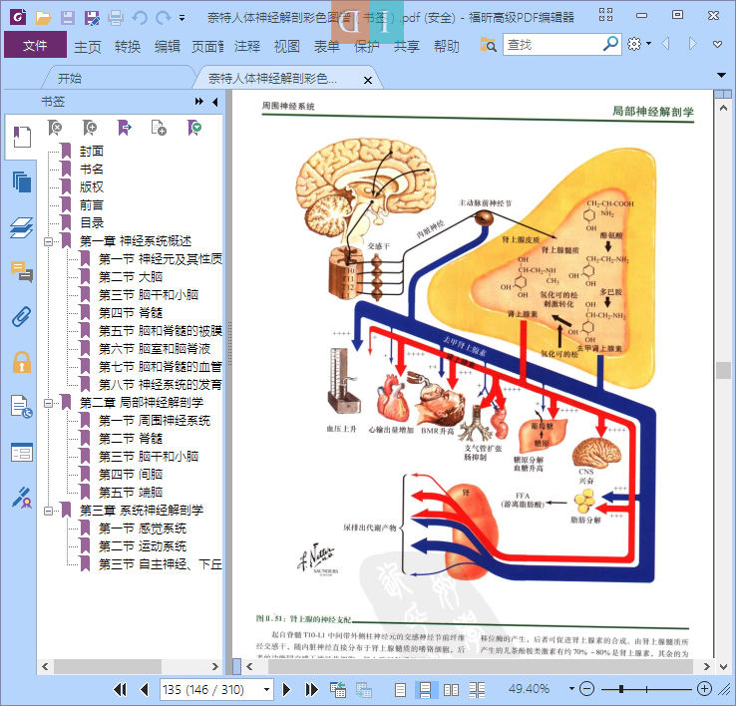Go to the previous page
This screenshot has height=706, width=736.
tap(145, 689)
